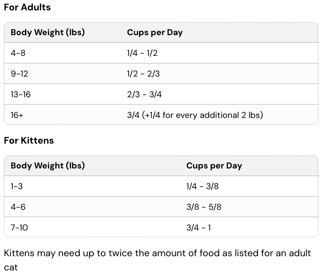
Task: Click the '7-10' kitten weight cell
Action: pos(19,228)
